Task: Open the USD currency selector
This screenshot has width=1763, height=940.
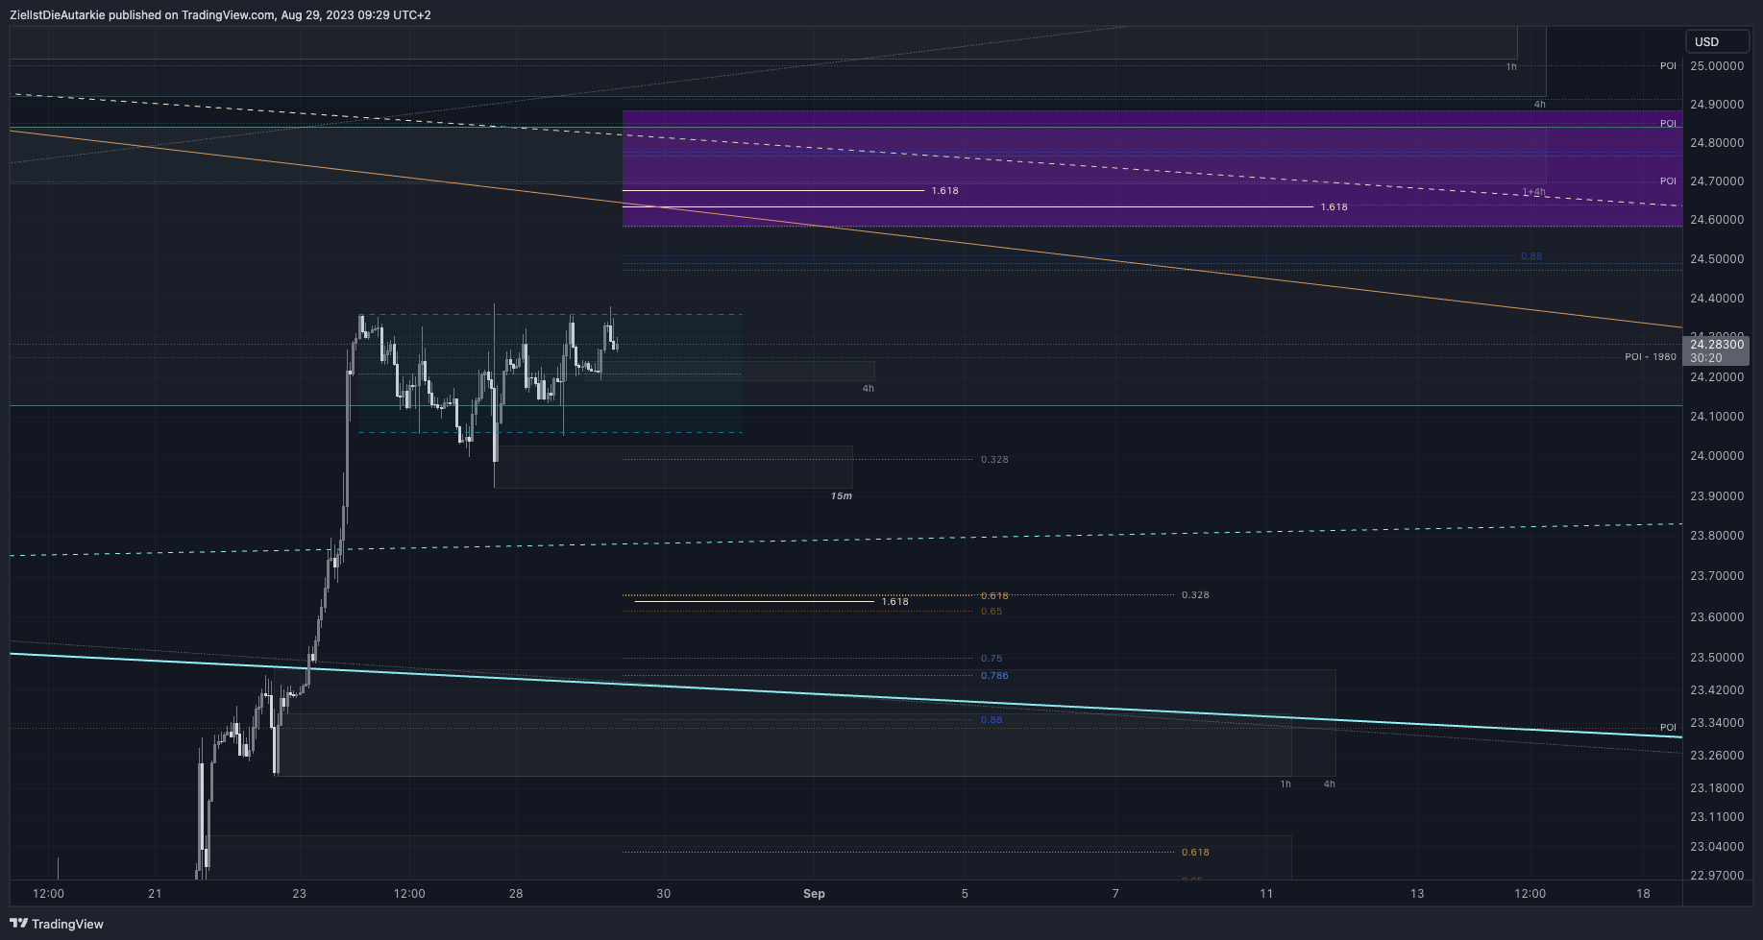Action: (1718, 41)
